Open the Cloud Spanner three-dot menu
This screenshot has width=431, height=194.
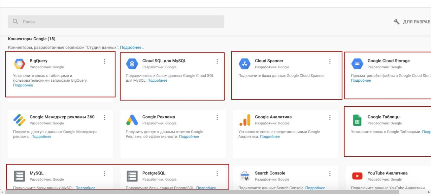(x=330, y=61)
